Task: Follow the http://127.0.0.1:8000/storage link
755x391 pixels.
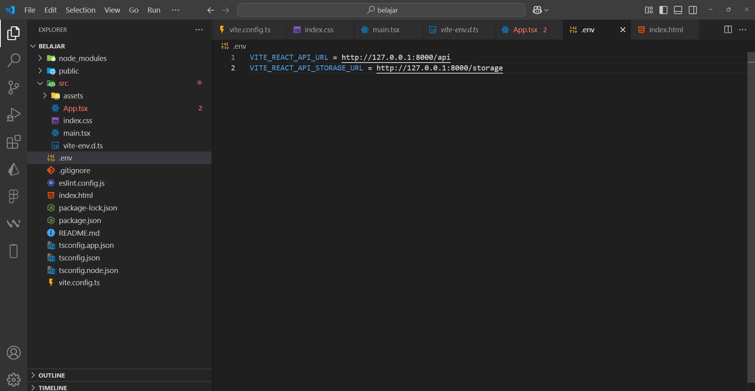Action: pos(439,68)
